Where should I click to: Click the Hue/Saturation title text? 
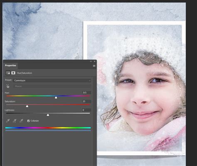(x=25, y=73)
